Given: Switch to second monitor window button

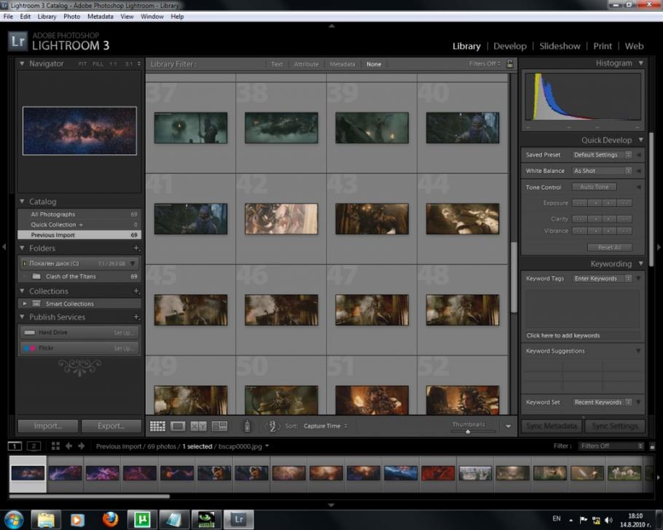Looking at the screenshot, I should [34, 446].
